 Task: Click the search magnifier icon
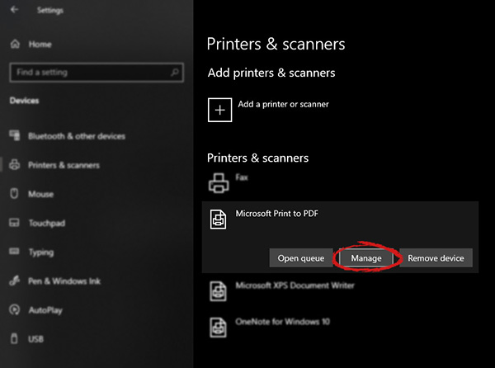click(x=175, y=73)
